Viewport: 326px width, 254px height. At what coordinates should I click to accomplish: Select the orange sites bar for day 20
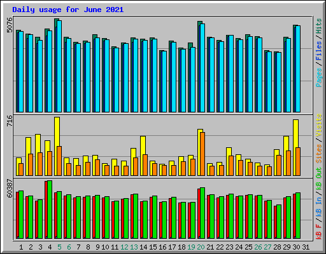coord(202,154)
